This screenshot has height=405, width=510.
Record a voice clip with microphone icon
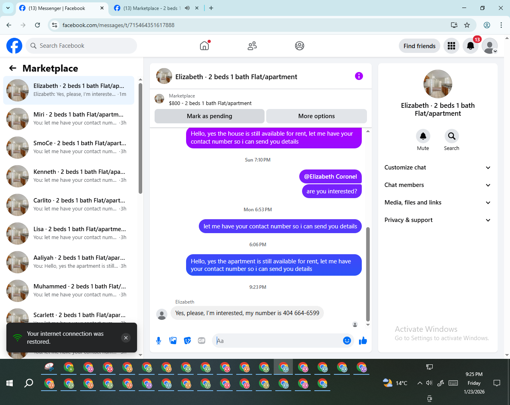click(159, 341)
